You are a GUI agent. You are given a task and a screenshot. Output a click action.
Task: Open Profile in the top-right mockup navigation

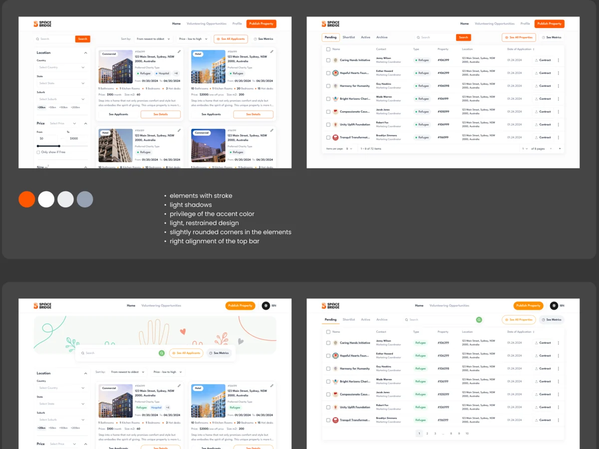point(525,24)
